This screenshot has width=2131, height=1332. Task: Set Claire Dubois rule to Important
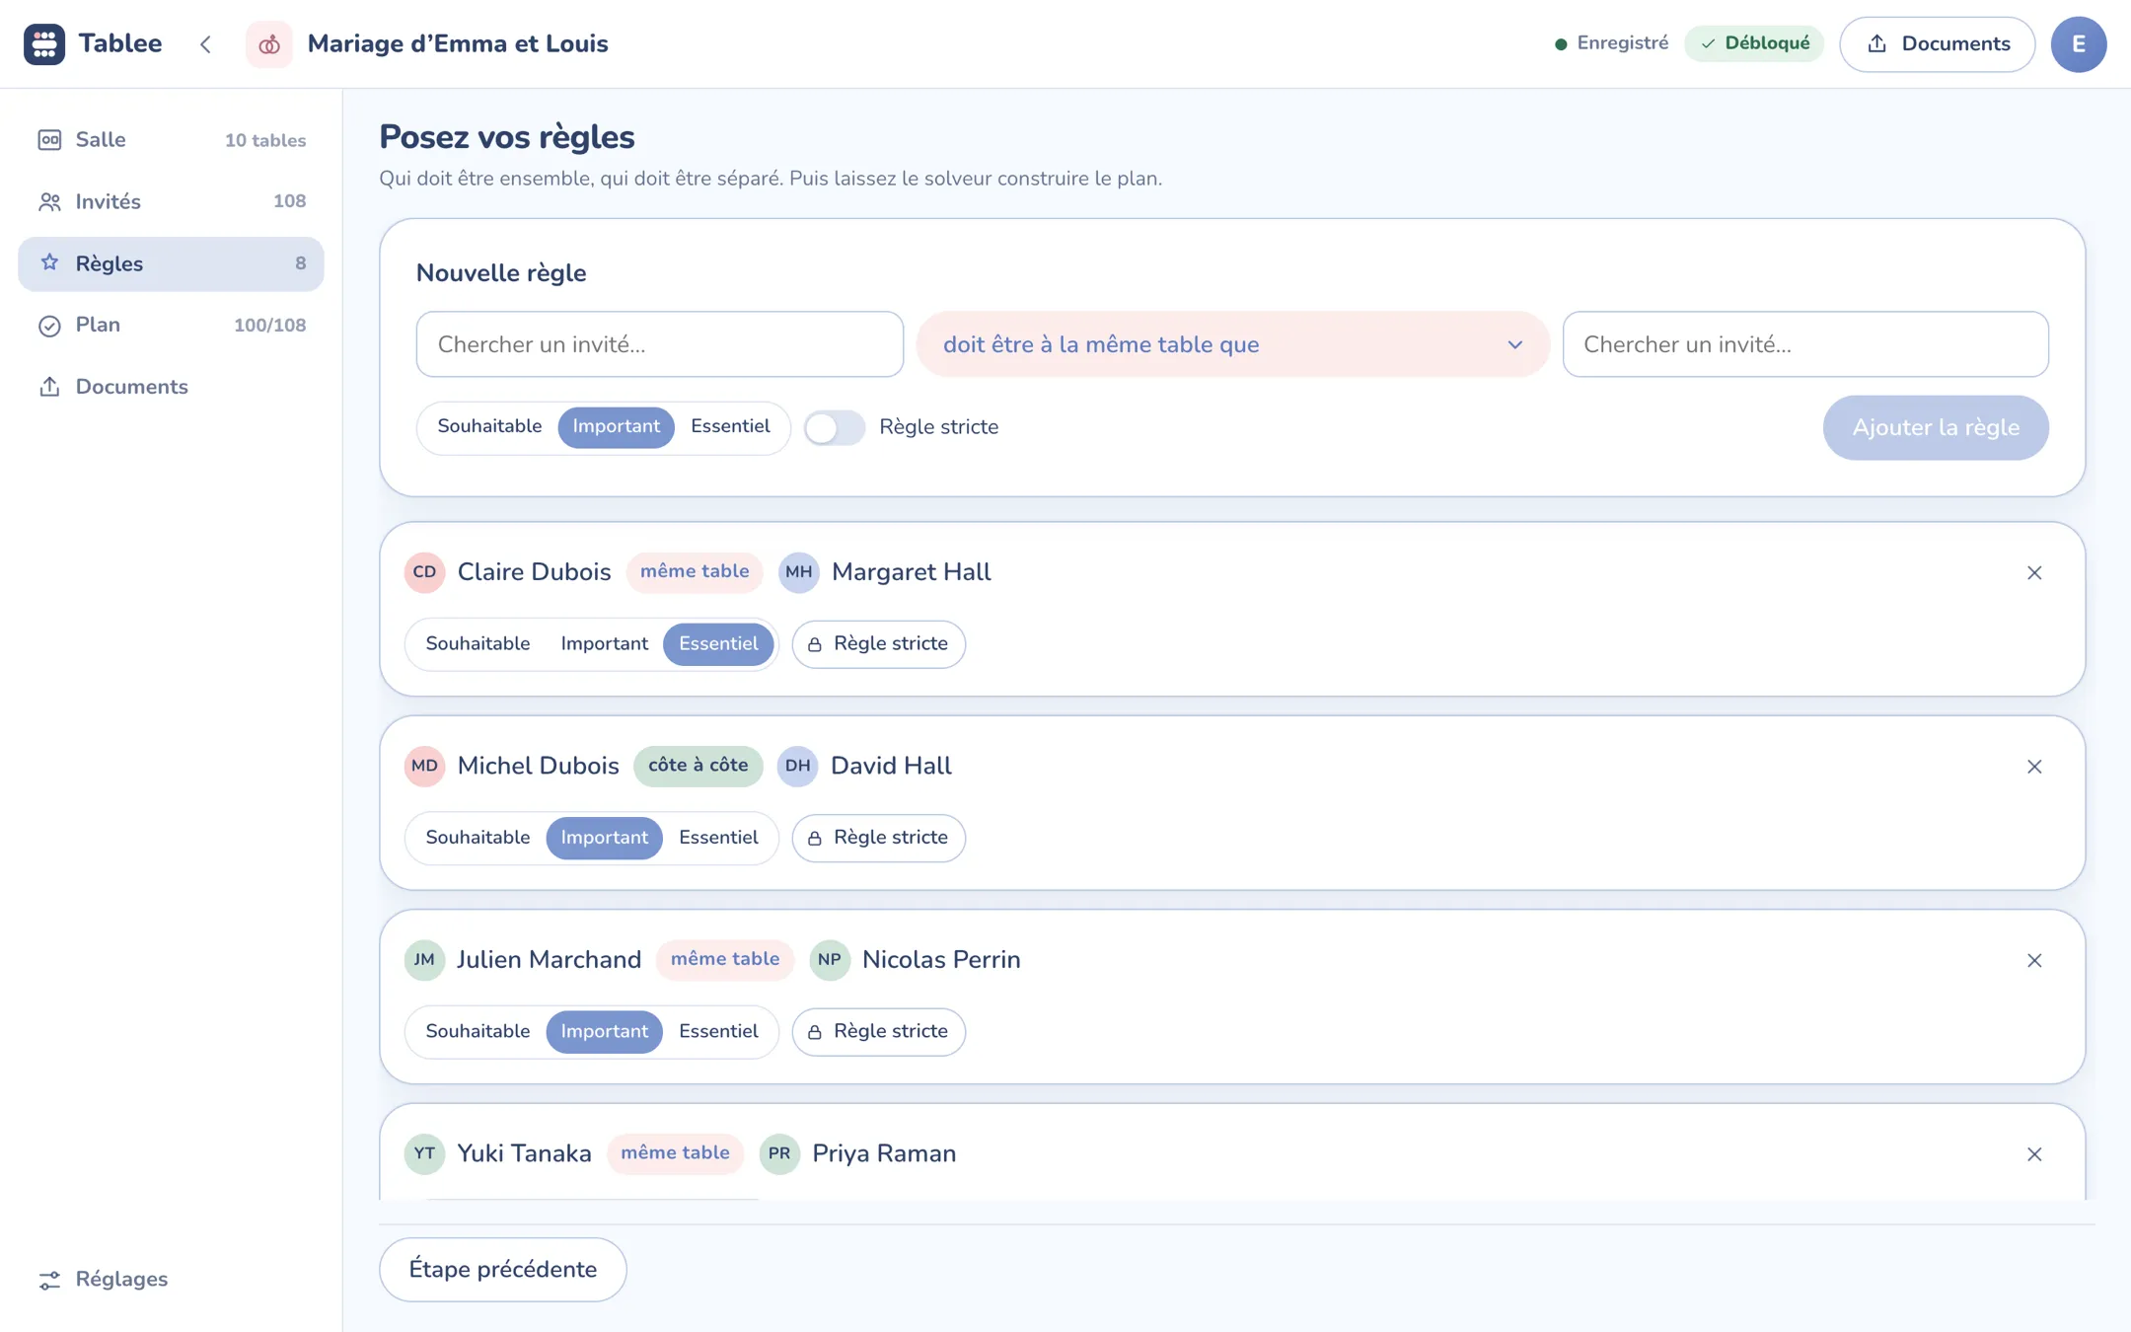[605, 644]
